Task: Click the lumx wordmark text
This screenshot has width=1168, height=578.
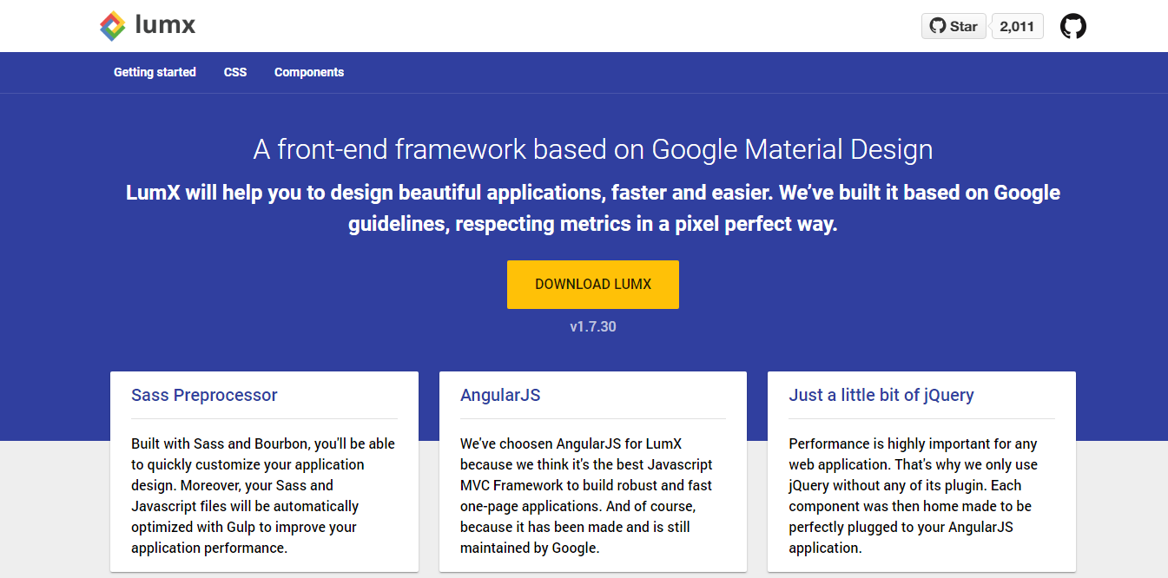Action: tap(165, 25)
